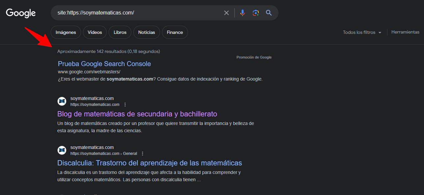Open more options for the Blog result
This screenshot has width=424, height=195.
point(125,105)
